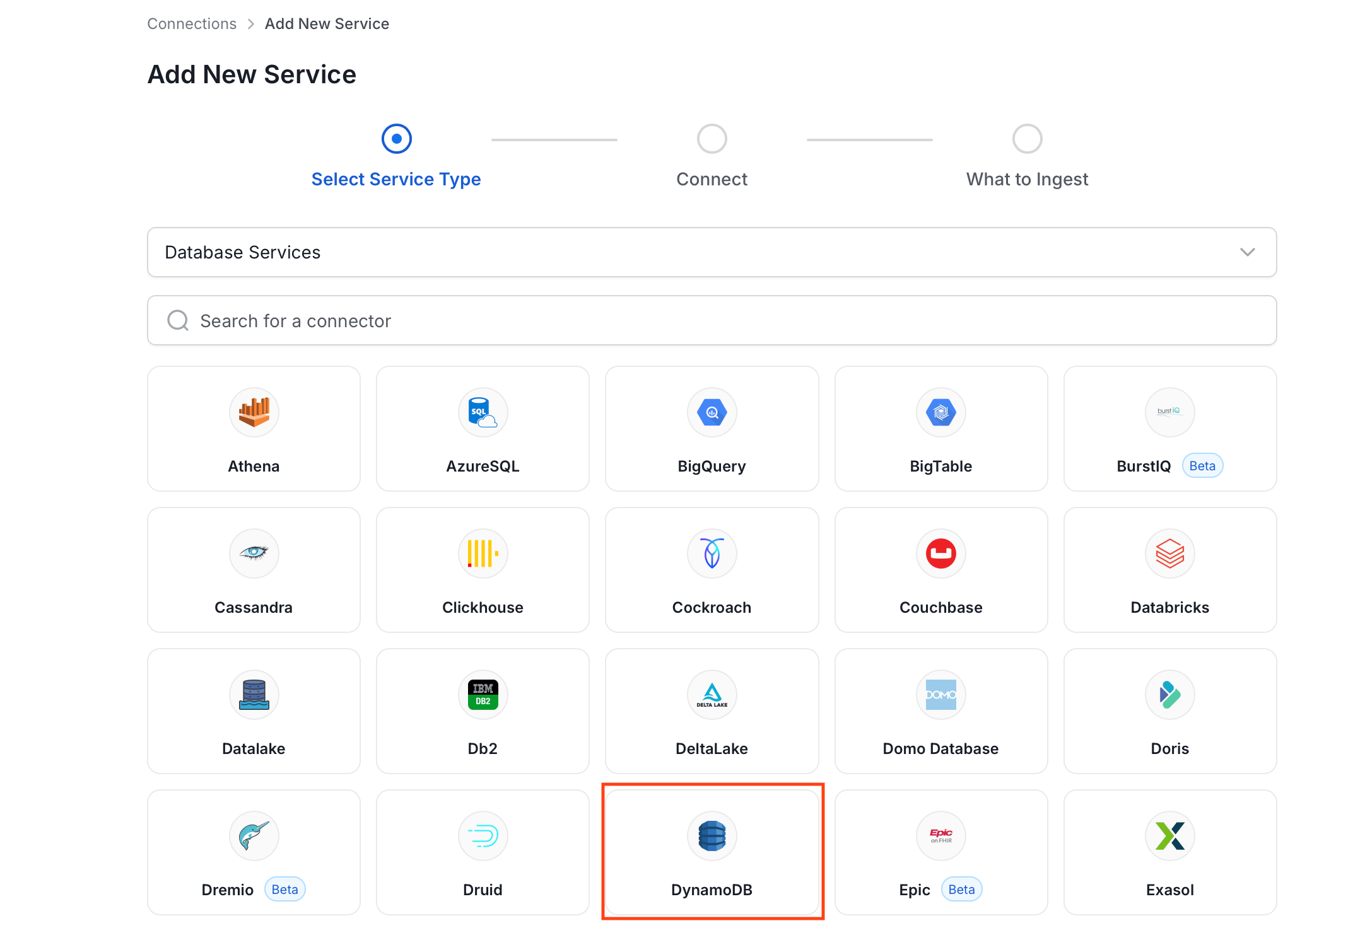1365x928 pixels.
Task: Click the Druid card label
Action: tap(483, 890)
